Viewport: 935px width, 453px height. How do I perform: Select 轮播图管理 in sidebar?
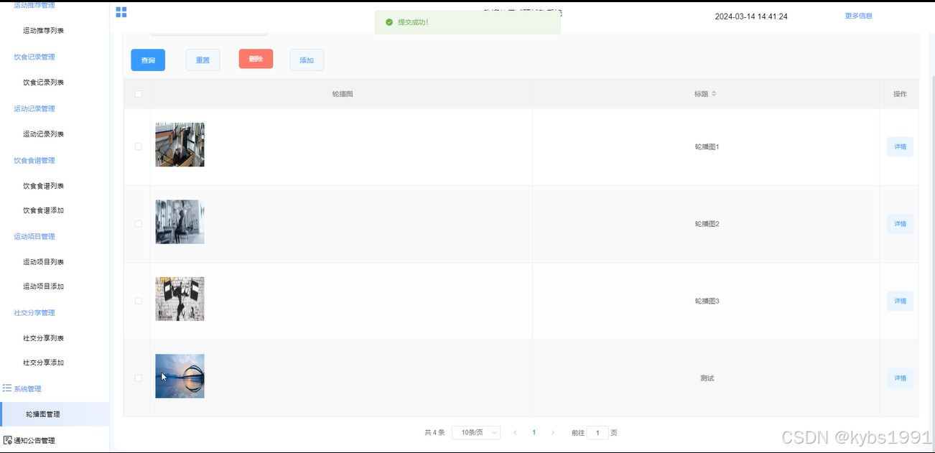[x=55, y=414]
